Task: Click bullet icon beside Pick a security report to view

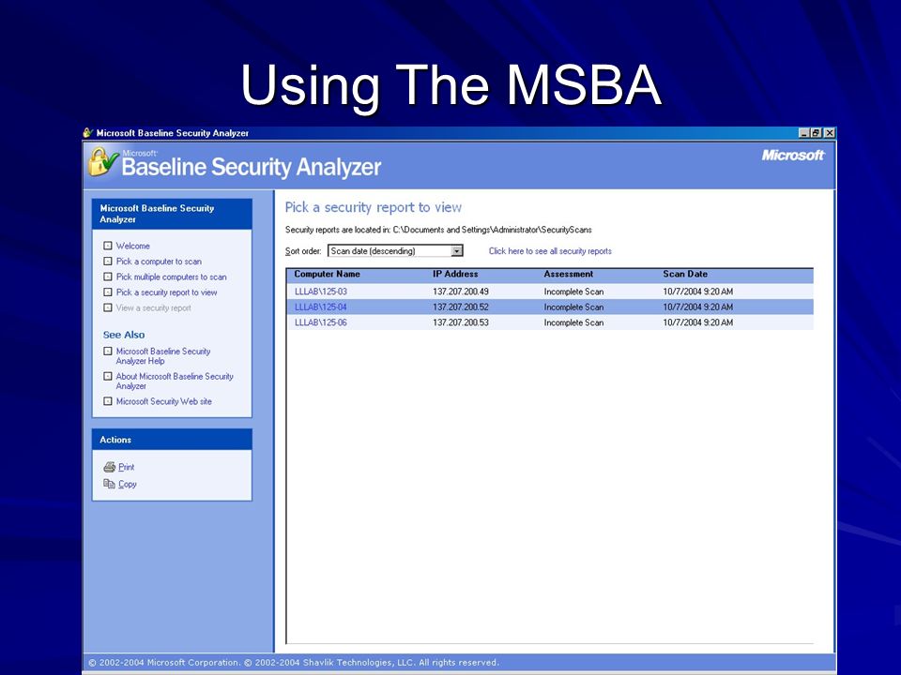Action: 107,292
